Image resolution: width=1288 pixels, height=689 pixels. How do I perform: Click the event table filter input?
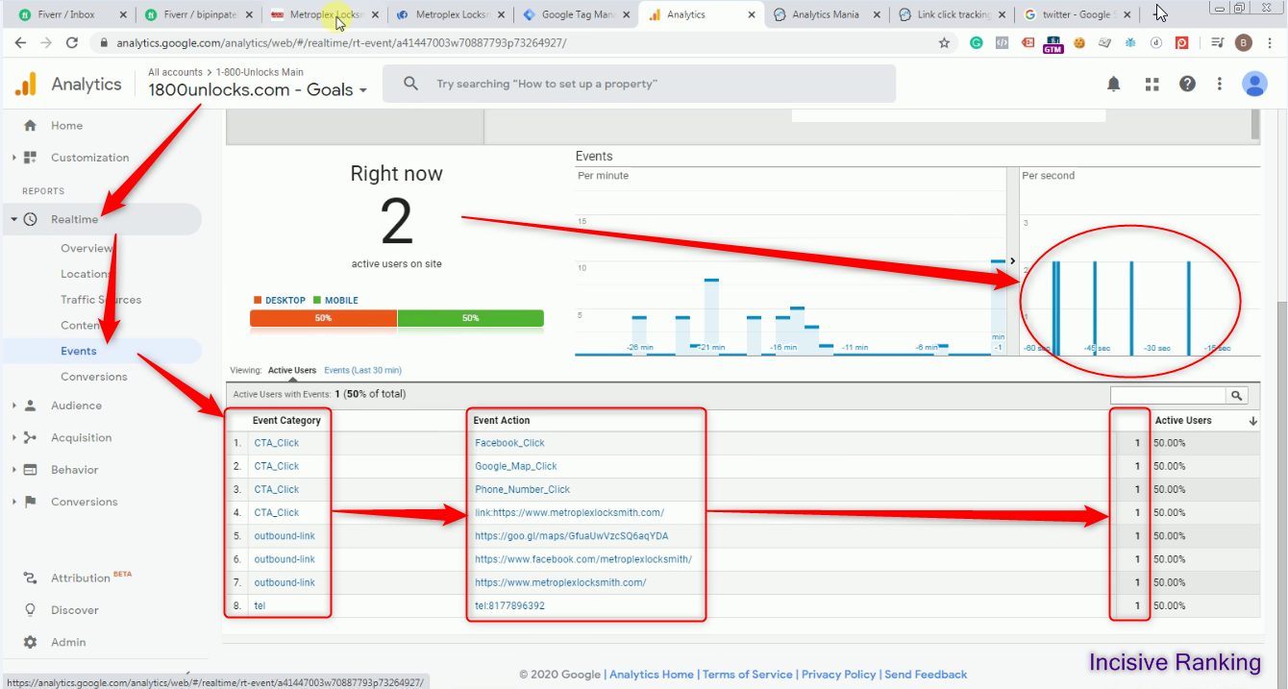pyautogui.click(x=1168, y=395)
